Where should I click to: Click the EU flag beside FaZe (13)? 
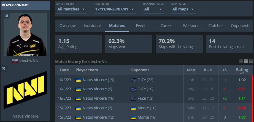pyautogui.click(x=133, y=99)
